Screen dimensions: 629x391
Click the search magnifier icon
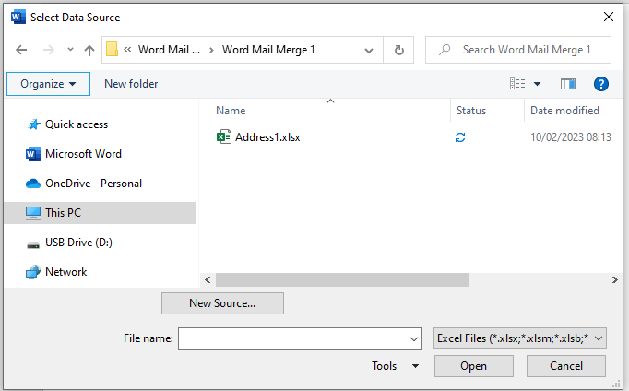pos(444,50)
